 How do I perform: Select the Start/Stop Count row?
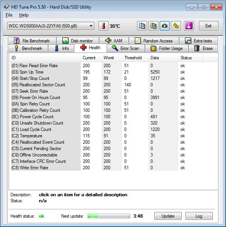click(114, 78)
